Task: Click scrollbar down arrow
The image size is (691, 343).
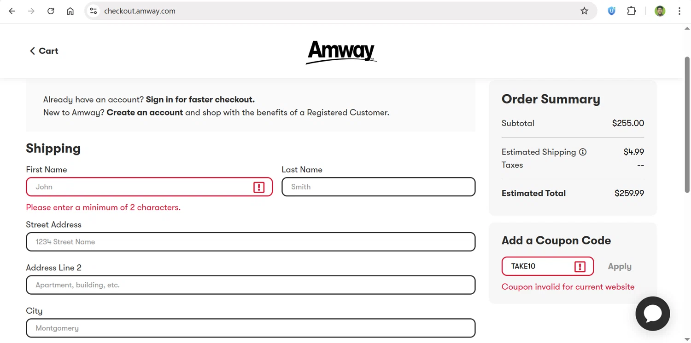Action: tap(687, 339)
